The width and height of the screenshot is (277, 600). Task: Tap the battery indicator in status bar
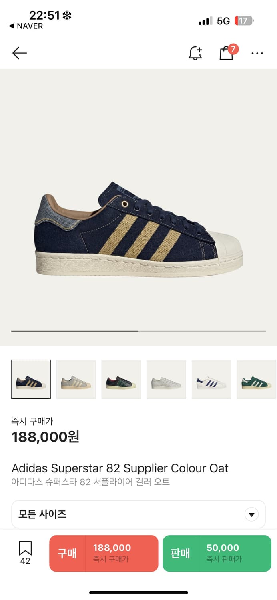tap(244, 21)
